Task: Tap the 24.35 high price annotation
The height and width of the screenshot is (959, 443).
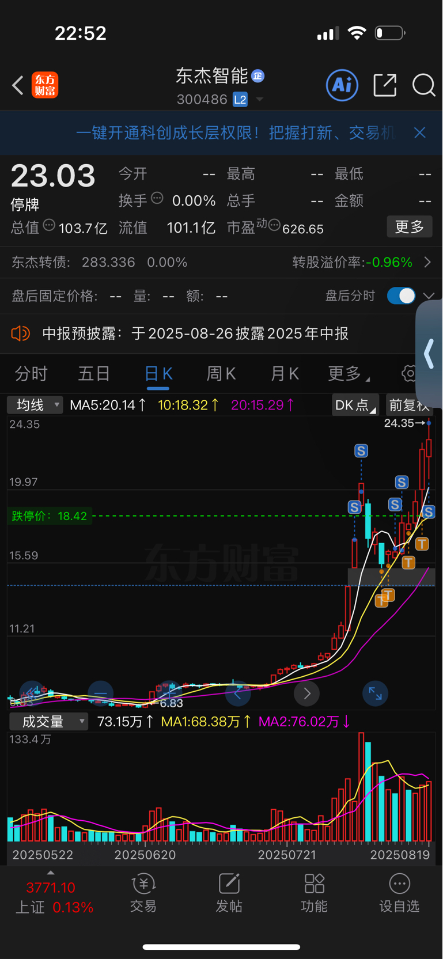Action: point(404,423)
